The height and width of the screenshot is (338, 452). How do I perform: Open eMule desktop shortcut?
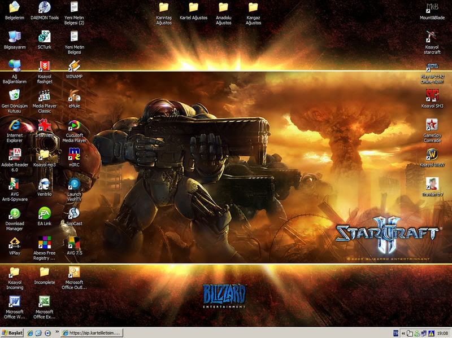(74, 99)
